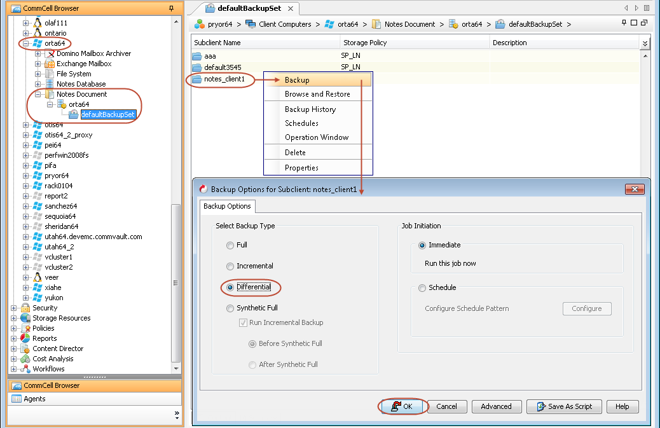The width and height of the screenshot is (660, 428).
Task: Click the Exchange Mailbox agent icon
Action: point(50,64)
